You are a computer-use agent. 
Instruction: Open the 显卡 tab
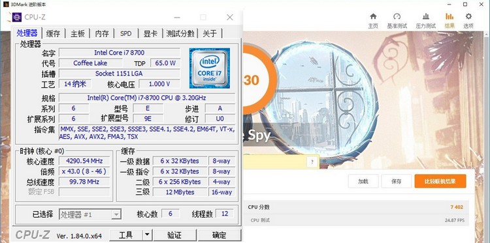pos(150,33)
